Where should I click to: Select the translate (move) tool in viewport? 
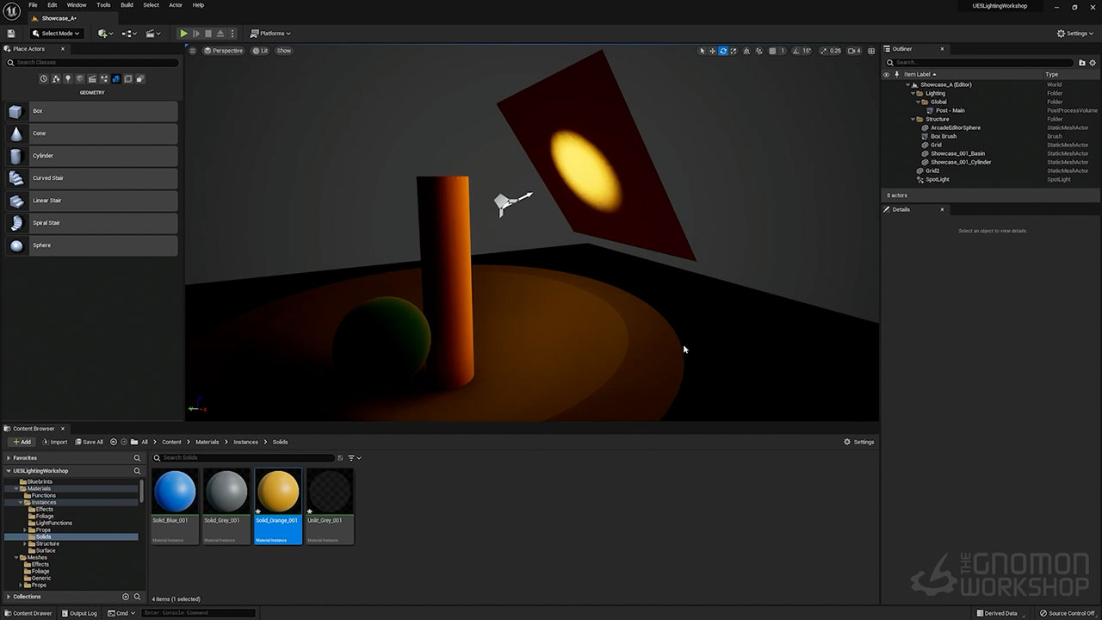pos(712,51)
